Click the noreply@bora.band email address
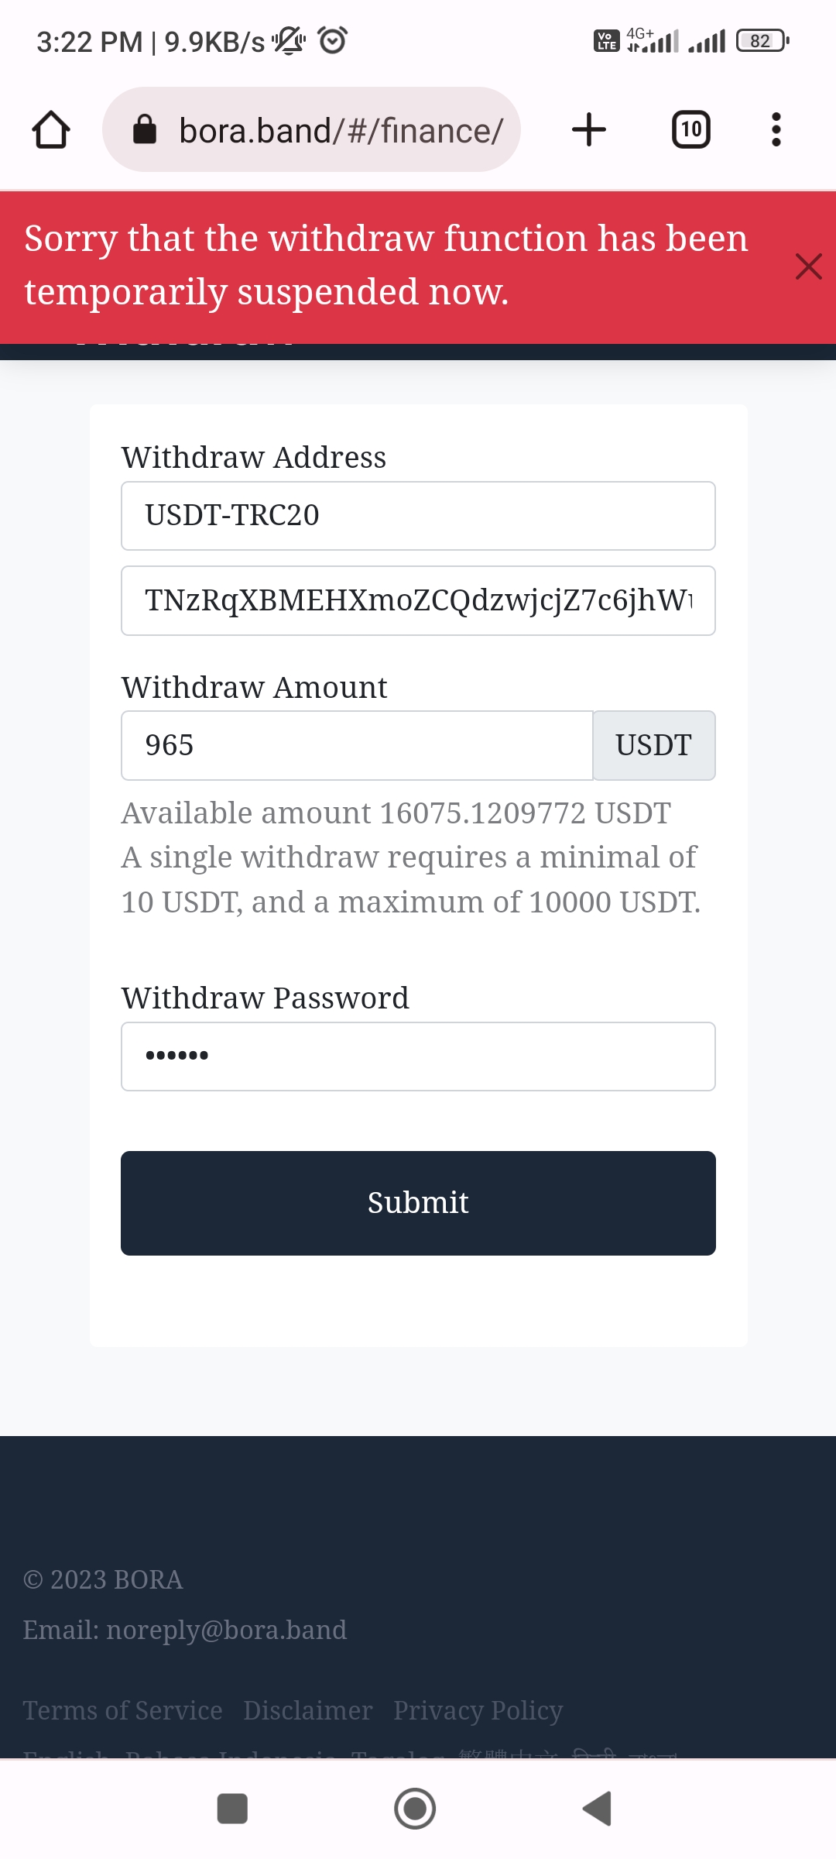Image resolution: width=836 pixels, height=1859 pixels. pyautogui.click(x=226, y=1630)
